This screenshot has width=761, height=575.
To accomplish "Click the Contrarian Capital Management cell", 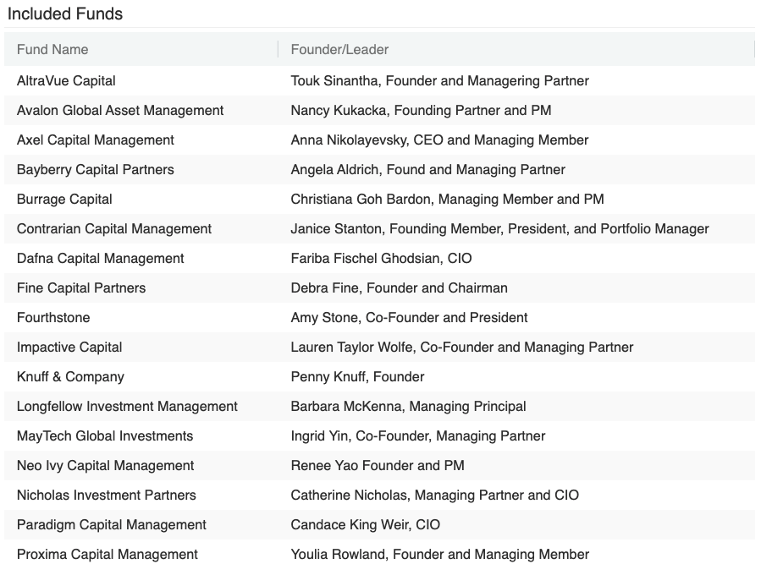I will pos(114,229).
